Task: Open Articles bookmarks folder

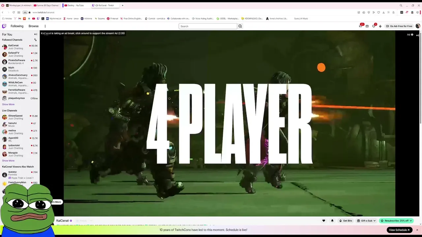Action: (7, 18)
